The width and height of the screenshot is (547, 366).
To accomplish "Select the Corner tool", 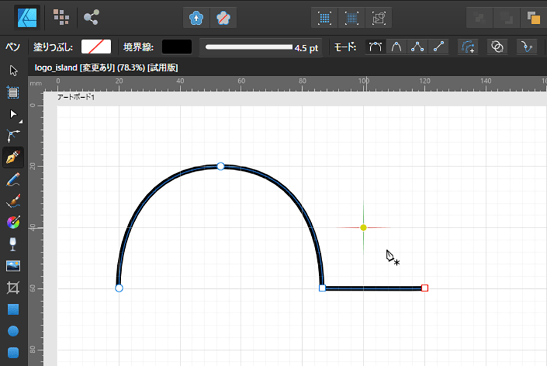I will [x=13, y=136].
